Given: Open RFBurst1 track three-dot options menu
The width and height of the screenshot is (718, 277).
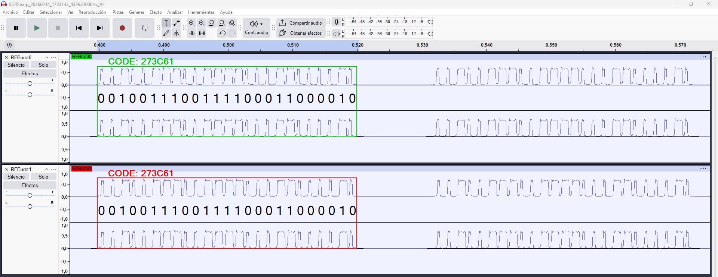Looking at the screenshot, I should pyautogui.click(x=53, y=169).
